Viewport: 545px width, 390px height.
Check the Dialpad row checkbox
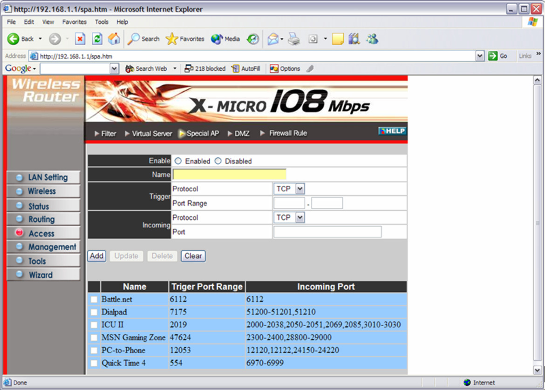(x=94, y=312)
